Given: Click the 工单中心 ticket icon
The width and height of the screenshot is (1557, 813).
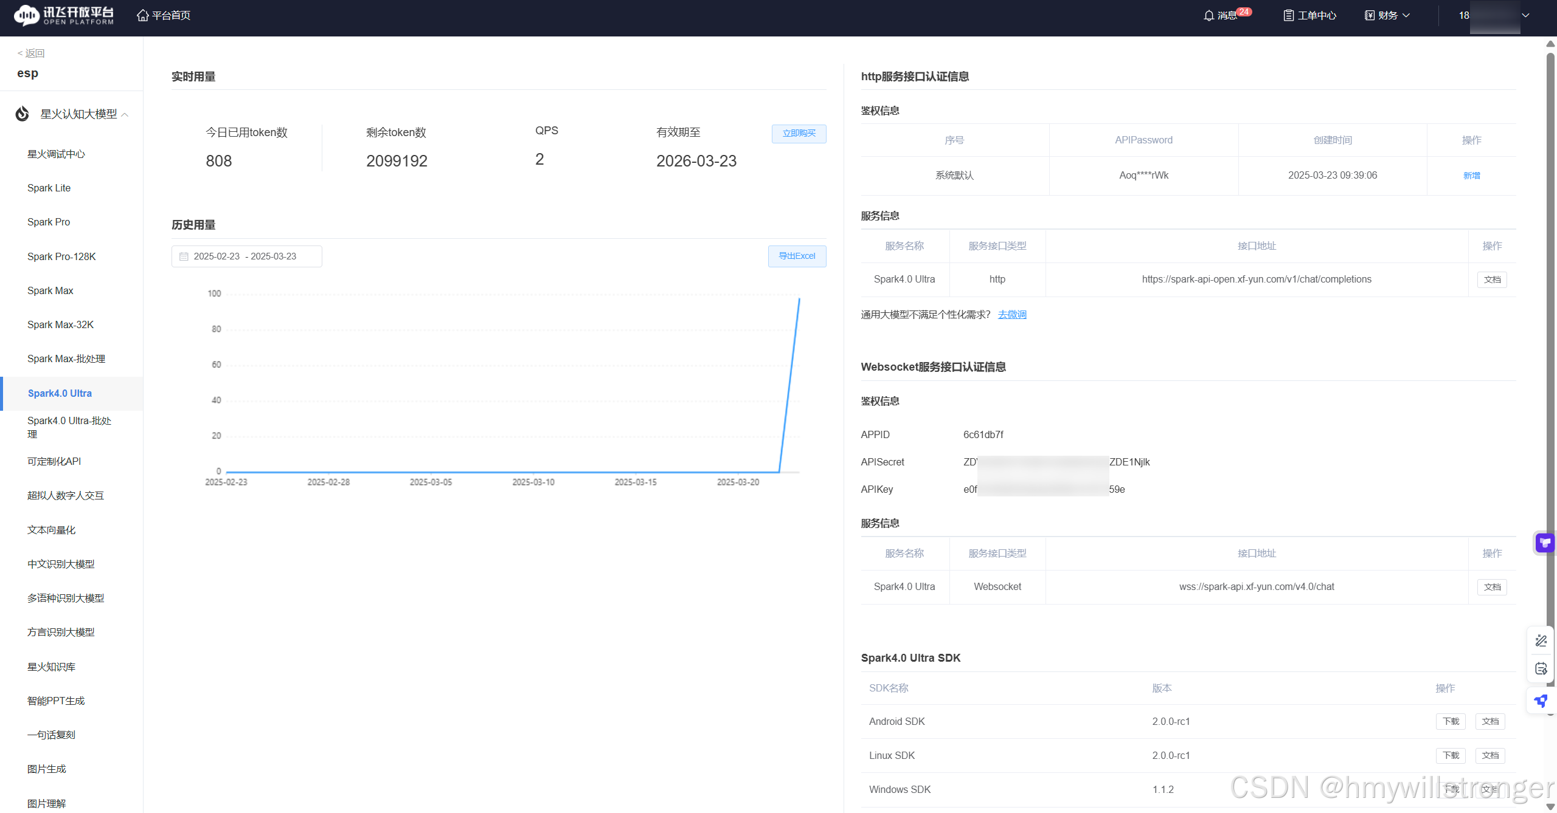Looking at the screenshot, I should click(1288, 15).
